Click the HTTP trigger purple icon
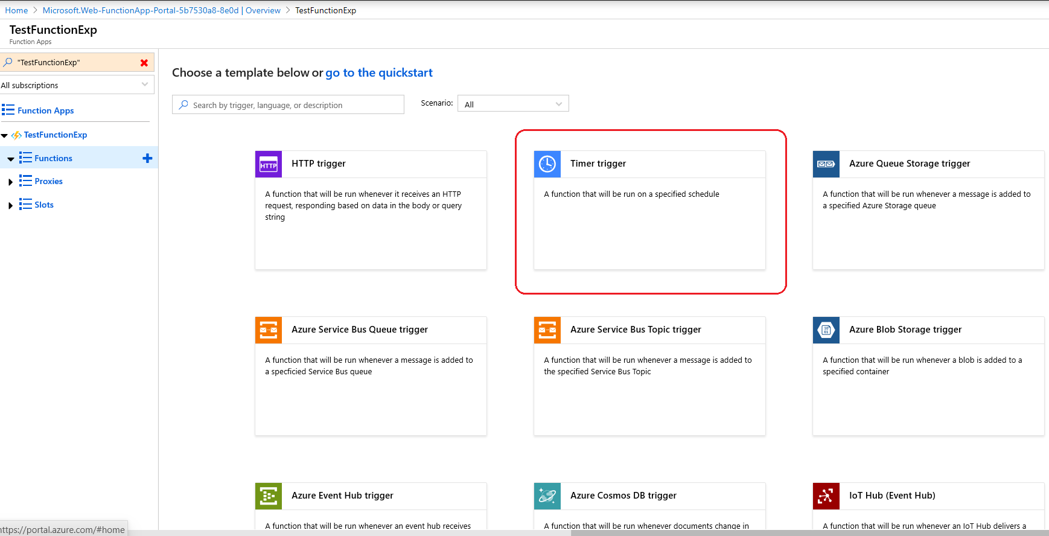The width and height of the screenshot is (1049, 536). coord(269,164)
